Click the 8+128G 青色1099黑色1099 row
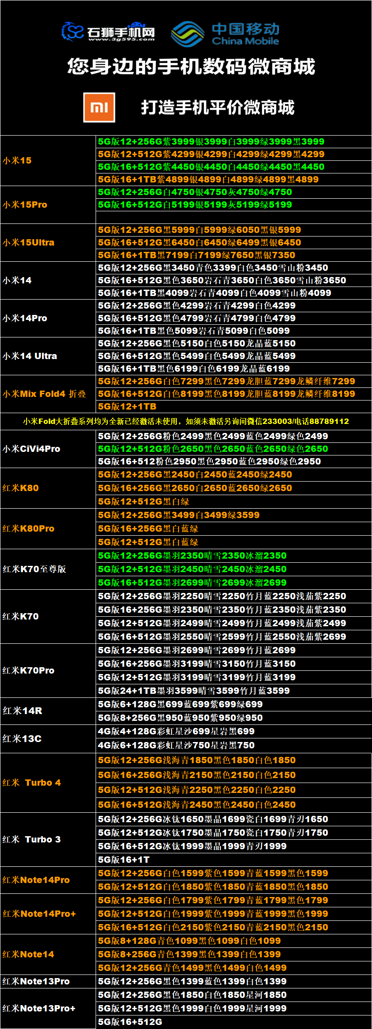Screen dimensions: 372x1029 [234, 941]
